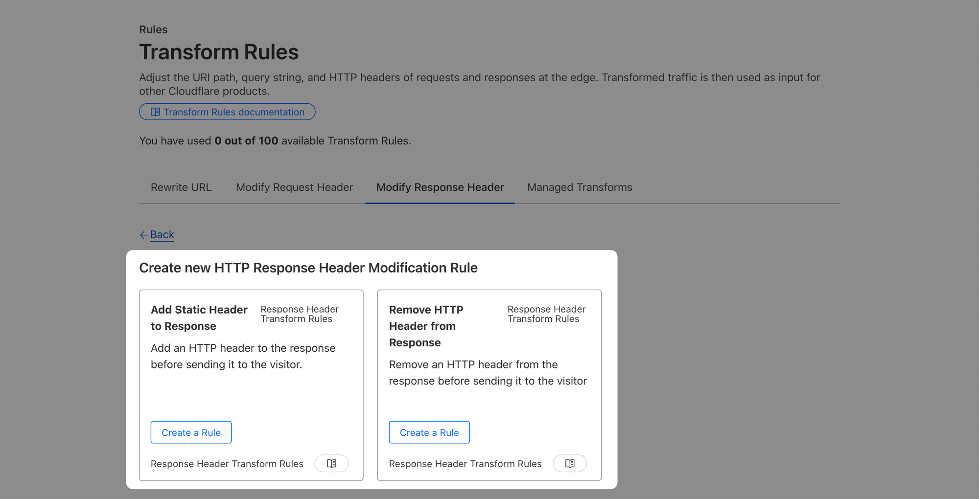Create a Rule for Remove HTTP Header
979x499 pixels.
tap(429, 432)
